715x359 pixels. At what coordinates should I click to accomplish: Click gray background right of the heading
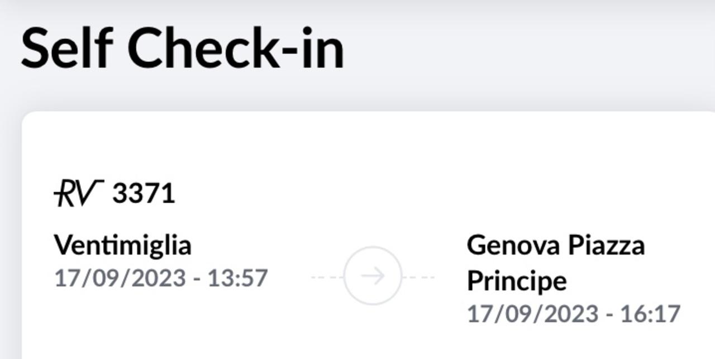tap(531, 50)
